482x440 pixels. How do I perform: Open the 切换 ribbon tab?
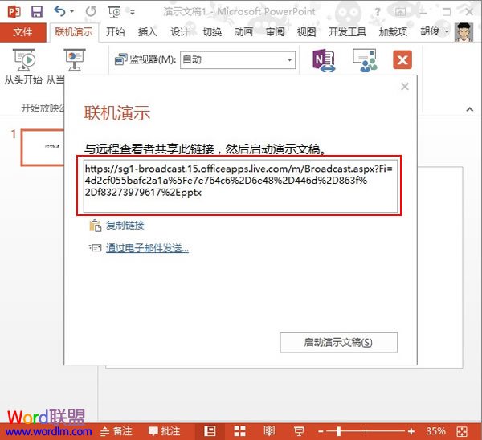(212, 31)
